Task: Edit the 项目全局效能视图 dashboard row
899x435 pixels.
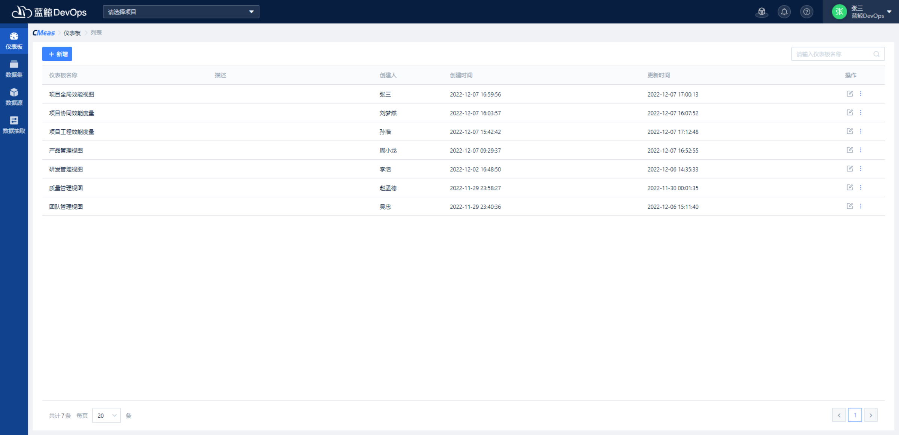Action: [850, 94]
